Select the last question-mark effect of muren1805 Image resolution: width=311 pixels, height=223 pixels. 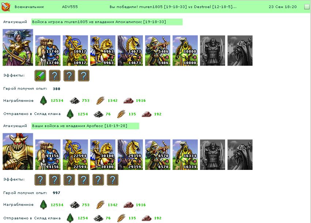pyautogui.click(x=84, y=75)
